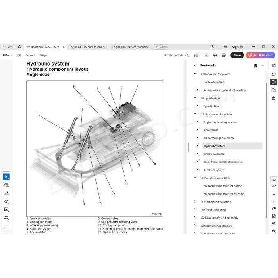Go to next page arrow
This screenshot has height=278, width=278.
[x=274, y=201]
